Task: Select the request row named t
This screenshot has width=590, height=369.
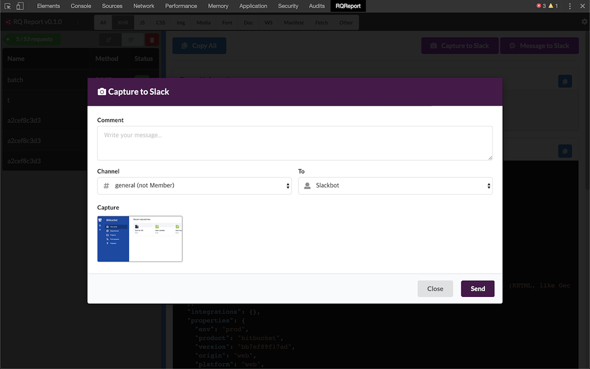Action: point(45,100)
